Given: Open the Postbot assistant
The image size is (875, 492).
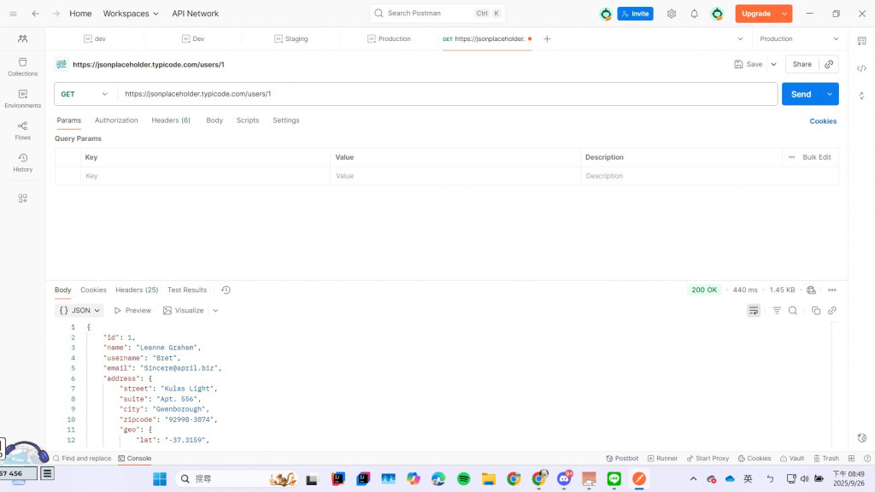Looking at the screenshot, I should tap(622, 458).
